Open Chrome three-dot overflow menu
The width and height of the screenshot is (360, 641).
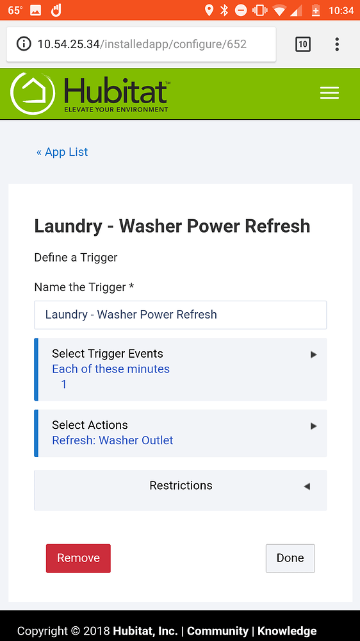point(337,44)
